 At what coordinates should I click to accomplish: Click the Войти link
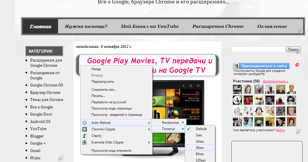280,130
